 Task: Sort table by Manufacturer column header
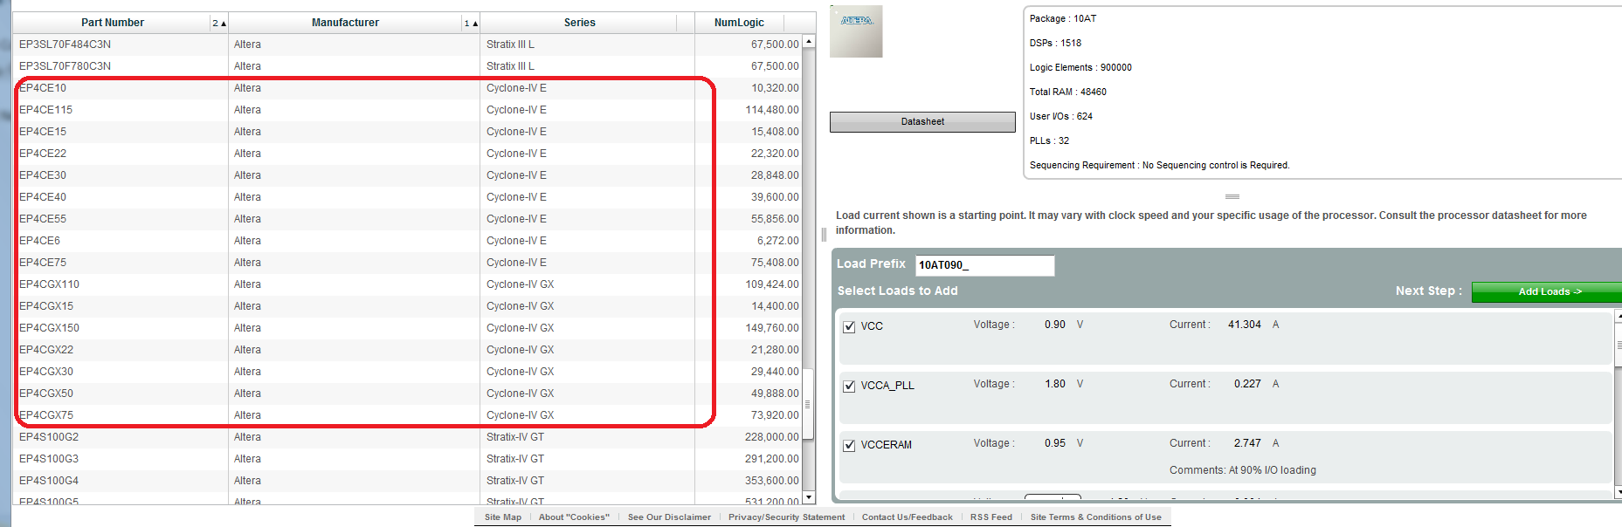(x=345, y=23)
